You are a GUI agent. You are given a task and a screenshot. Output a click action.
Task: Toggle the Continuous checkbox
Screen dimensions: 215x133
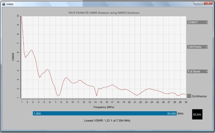[189, 96]
